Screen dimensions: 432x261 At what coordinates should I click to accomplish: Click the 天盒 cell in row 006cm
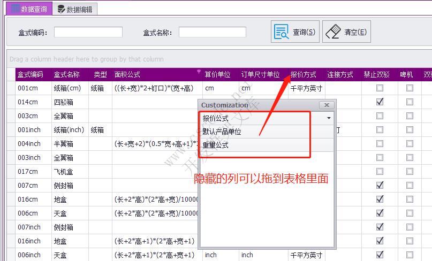70,213
